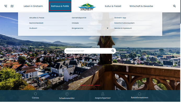The image size is (181, 103).
Task: Open Ratsinformationssystem link
Action: click(x=124, y=23)
